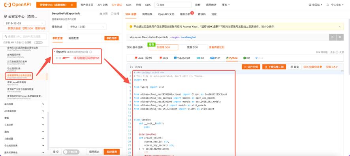
Task: Switch to the SDK 示例 tab
Action: tap(131, 14)
